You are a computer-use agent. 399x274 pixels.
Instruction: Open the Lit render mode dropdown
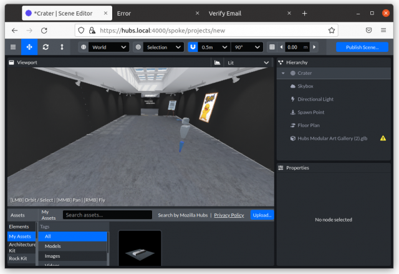(248, 62)
